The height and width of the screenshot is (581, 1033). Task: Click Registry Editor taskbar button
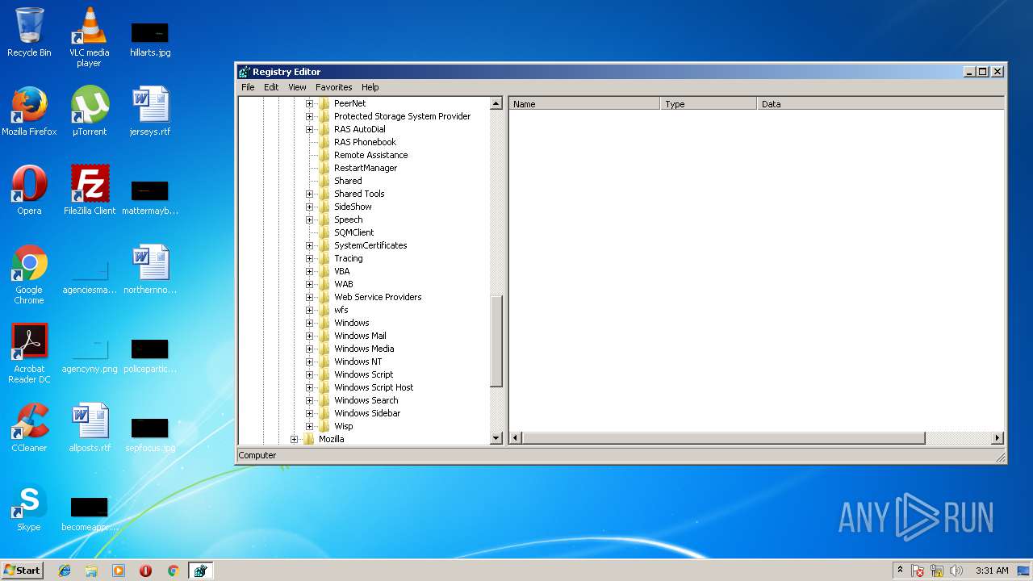coord(200,571)
